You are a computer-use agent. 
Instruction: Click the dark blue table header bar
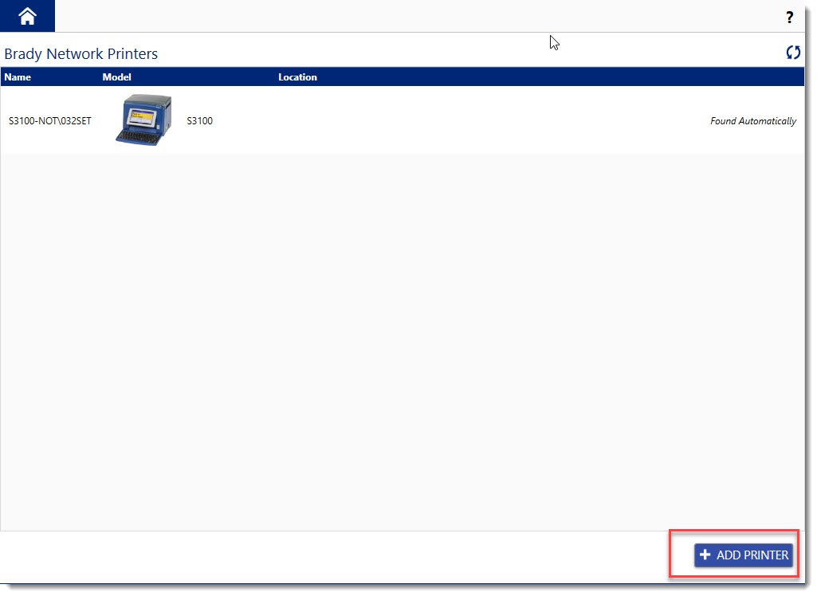[x=478, y=76]
